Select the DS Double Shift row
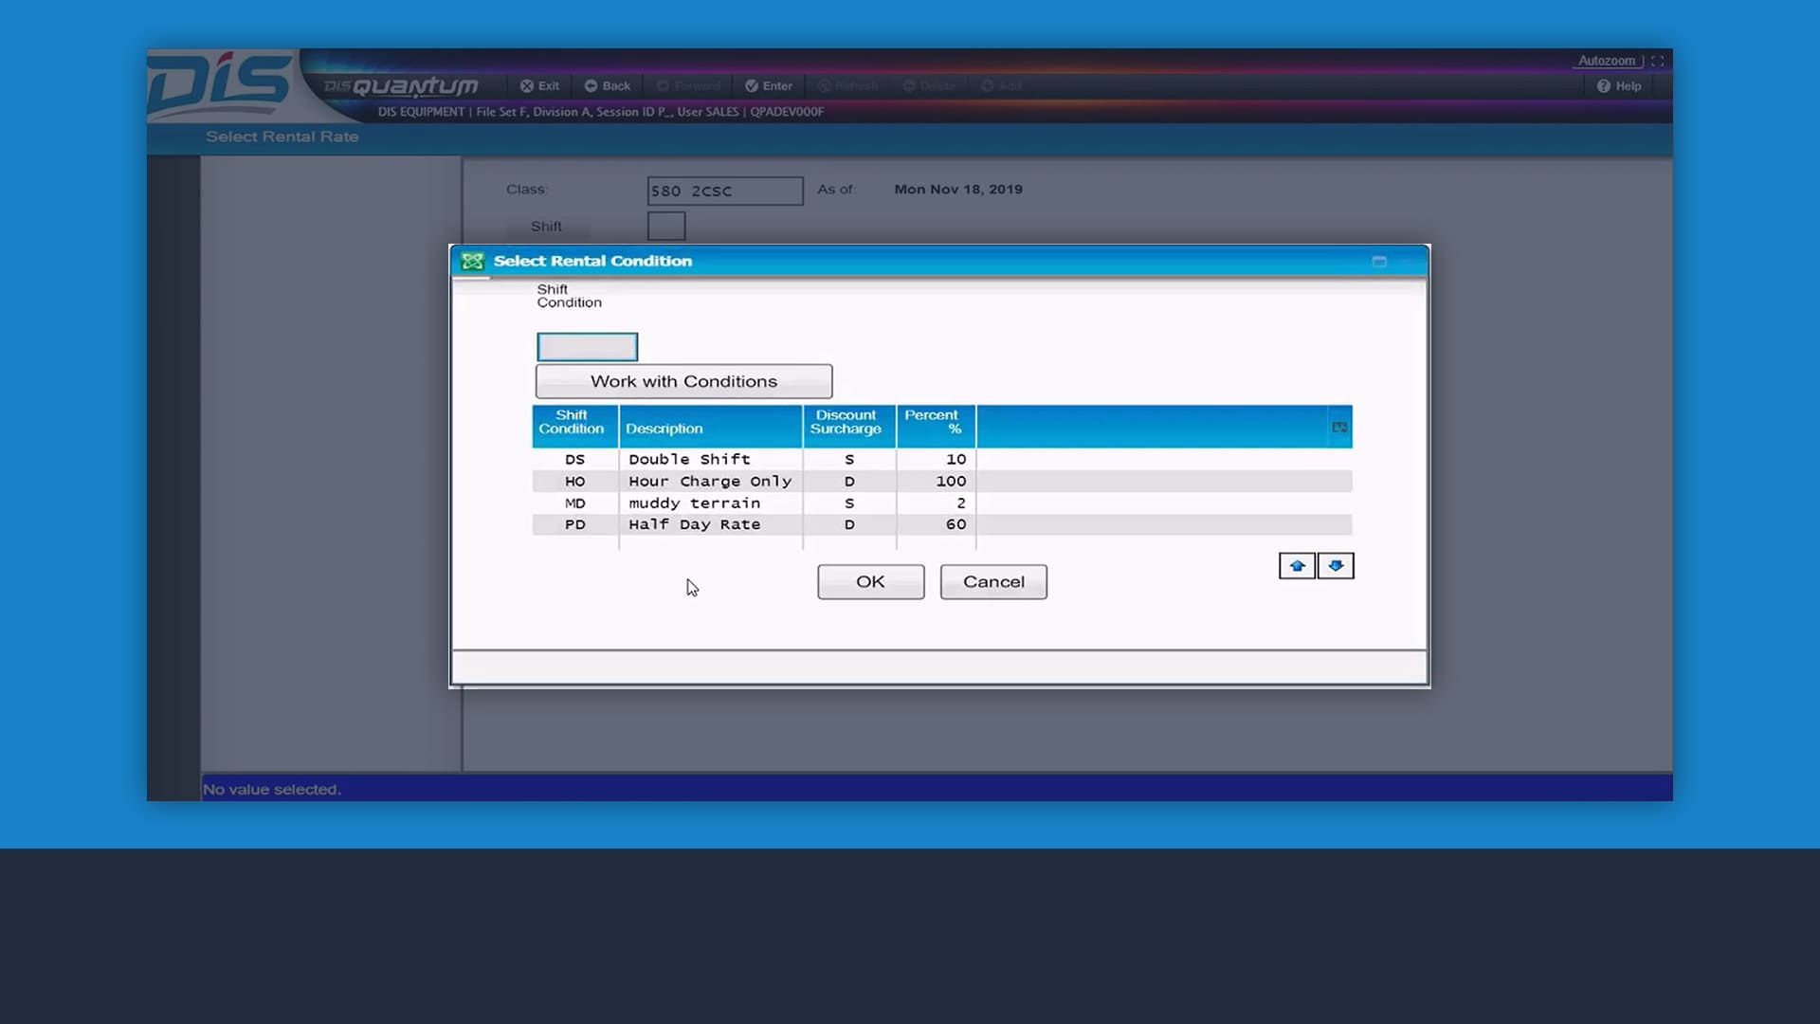1820x1024 pixels. pyautogui.click(x=689, y=460)
